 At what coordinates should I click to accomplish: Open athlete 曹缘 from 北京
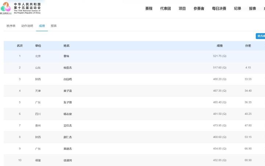click(x=66, y=56)
